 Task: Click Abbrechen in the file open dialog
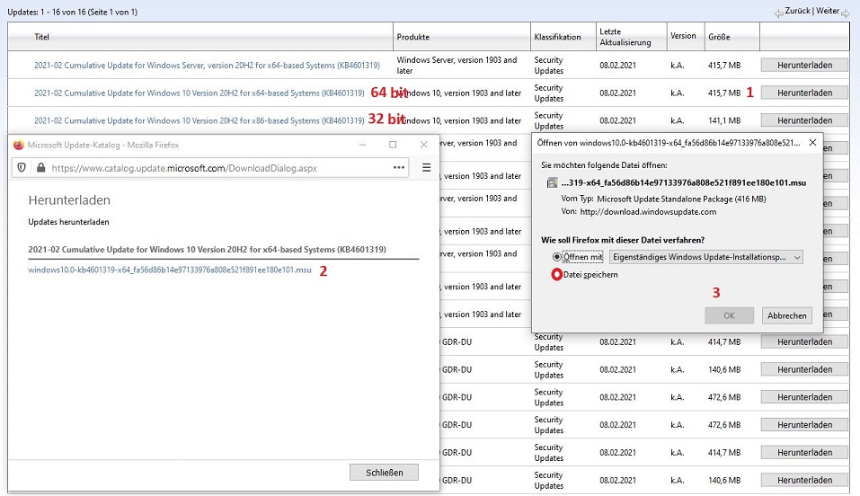786,315
